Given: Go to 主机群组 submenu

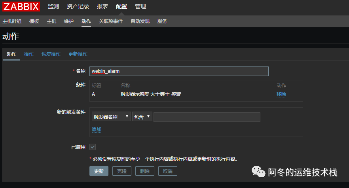Looking at the screenshot, I should click(12, 21).
